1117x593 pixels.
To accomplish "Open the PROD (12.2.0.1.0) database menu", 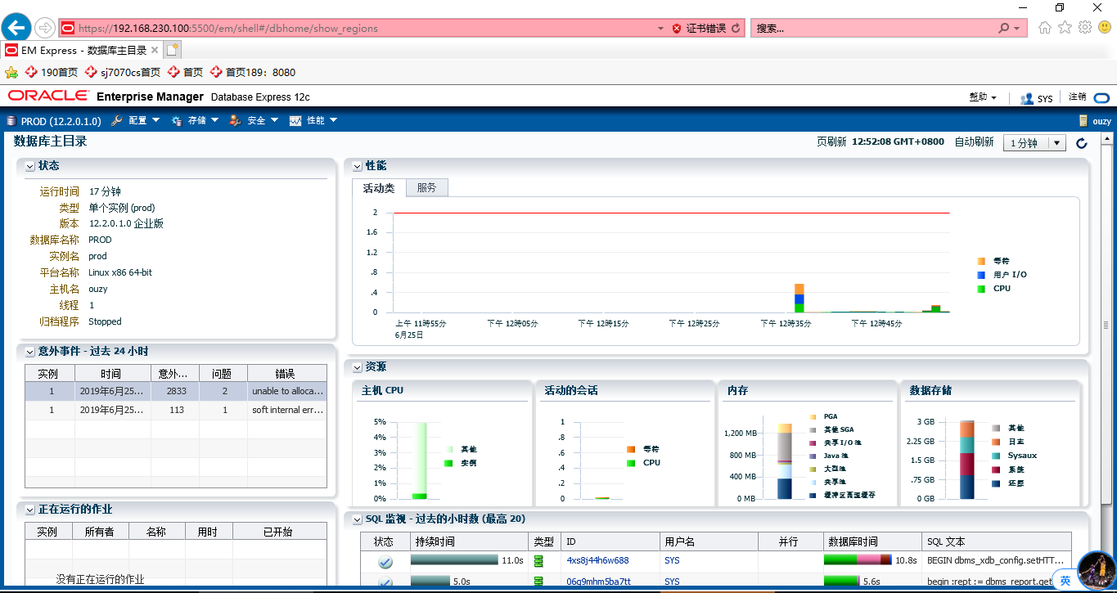I will coord(54,121).
